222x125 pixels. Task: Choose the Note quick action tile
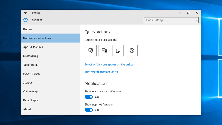tap(118, 50)
